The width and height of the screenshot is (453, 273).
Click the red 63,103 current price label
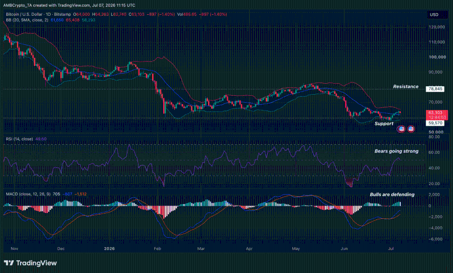pos(436,113)
